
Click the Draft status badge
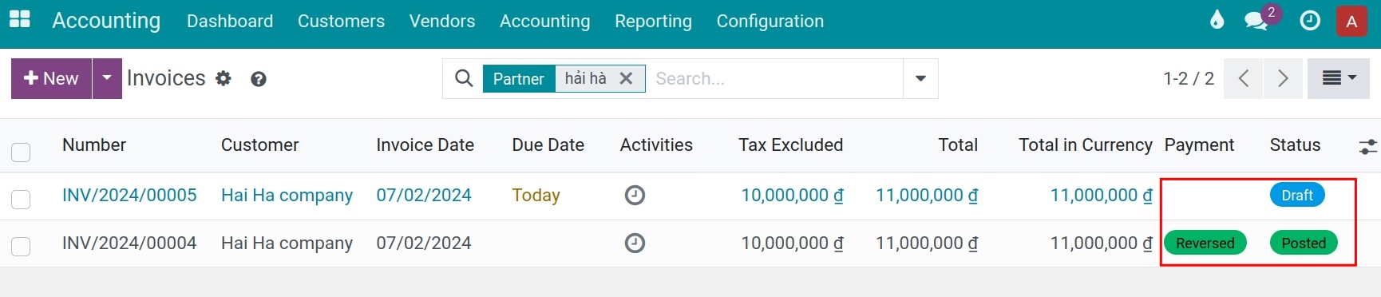coord(1297,195)
